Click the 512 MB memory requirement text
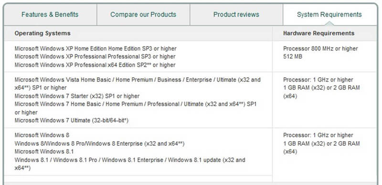Viewport: 382px width, 185px height. pos(293,56)
